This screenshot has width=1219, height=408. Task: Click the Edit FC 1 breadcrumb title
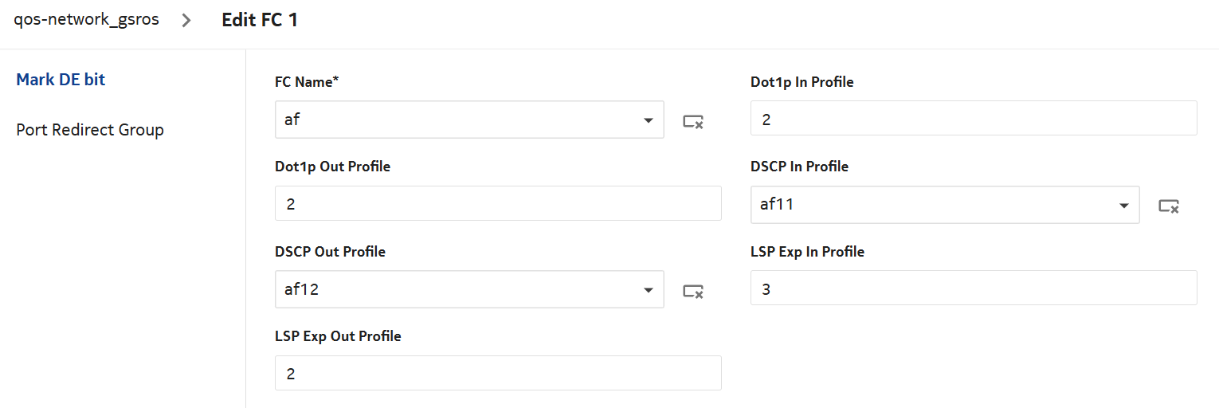(x=260, y=20)
